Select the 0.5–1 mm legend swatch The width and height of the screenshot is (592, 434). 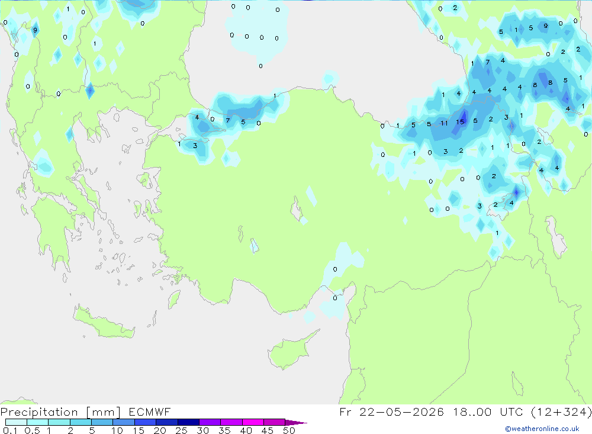click(x=38, y=422)
